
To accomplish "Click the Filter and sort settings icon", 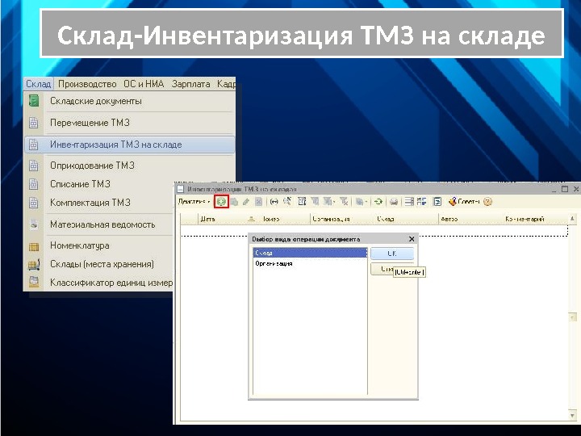I will 302,201.
